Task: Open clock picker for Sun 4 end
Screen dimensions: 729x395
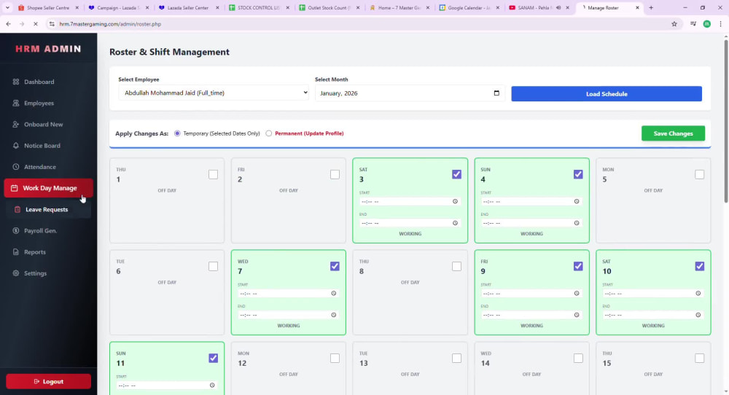Action: tap(577, 223)
